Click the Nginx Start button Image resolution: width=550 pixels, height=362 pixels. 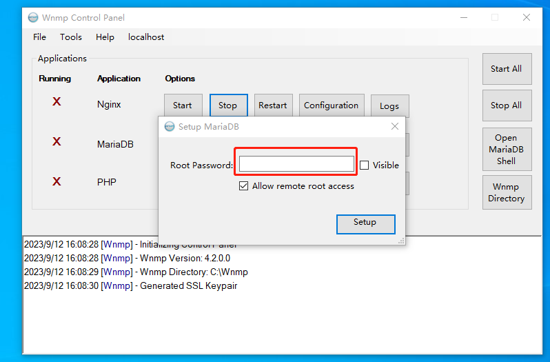[x=183, y=105]
